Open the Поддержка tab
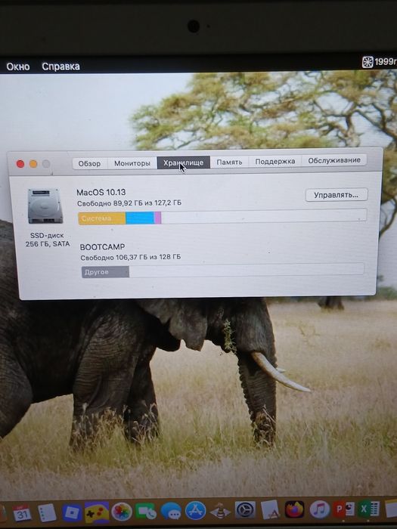The image size is (397, 529). click(274, 161)
